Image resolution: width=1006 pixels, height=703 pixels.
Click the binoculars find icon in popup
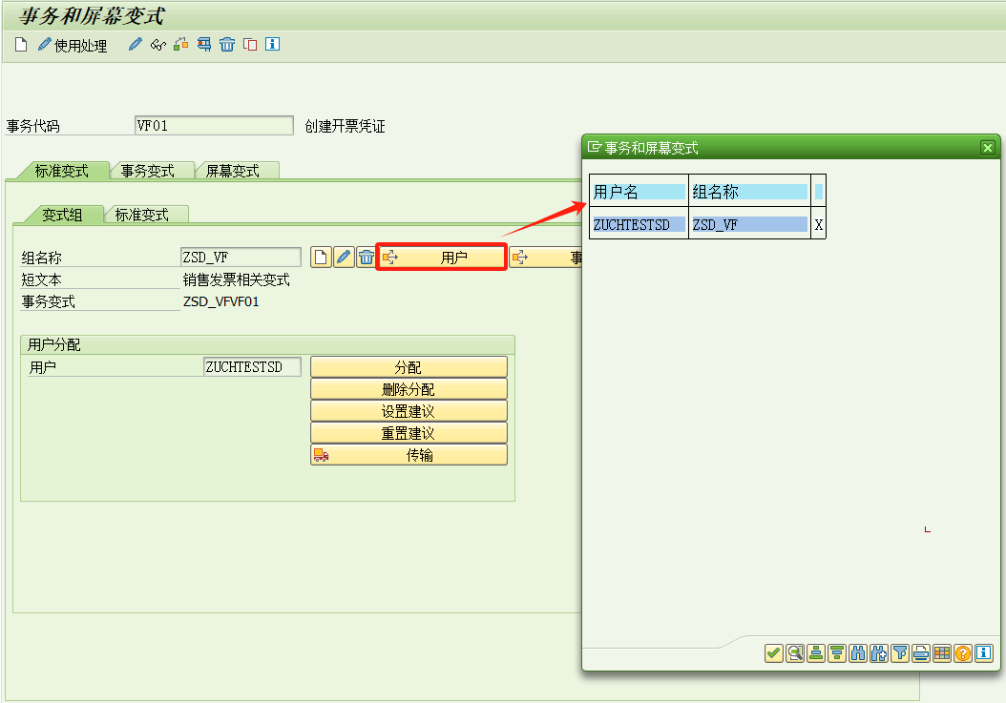click(858, 653)
